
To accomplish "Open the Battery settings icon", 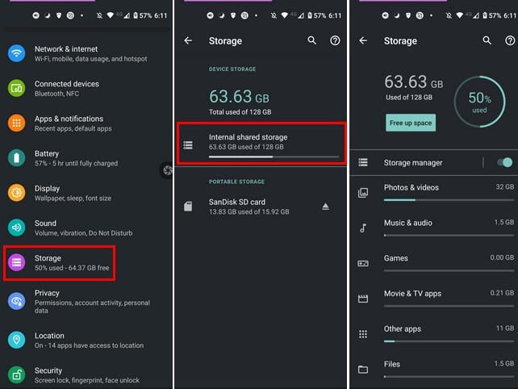I will tap(17, 157).
